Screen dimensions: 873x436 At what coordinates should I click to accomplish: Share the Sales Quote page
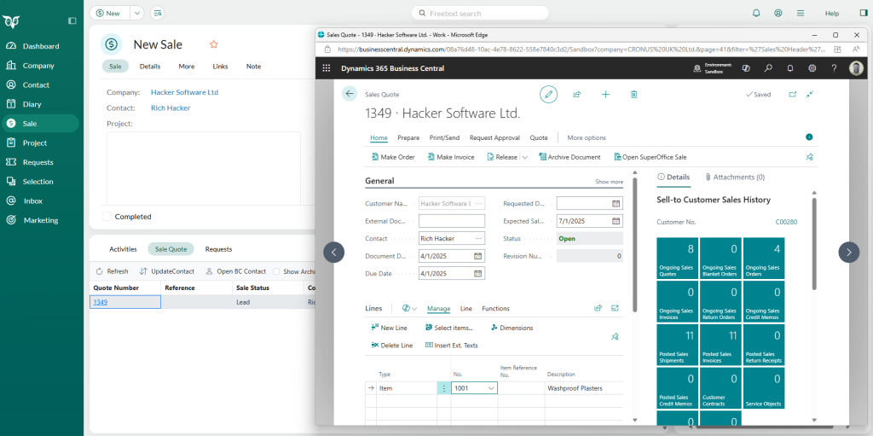[577, 94]
